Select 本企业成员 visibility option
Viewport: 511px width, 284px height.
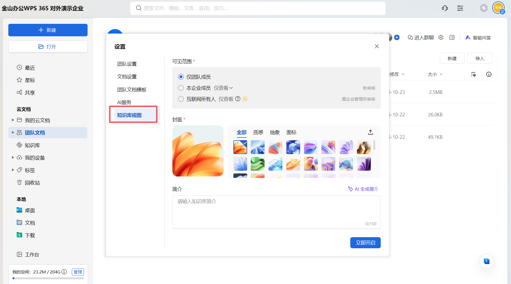[181, 88]
